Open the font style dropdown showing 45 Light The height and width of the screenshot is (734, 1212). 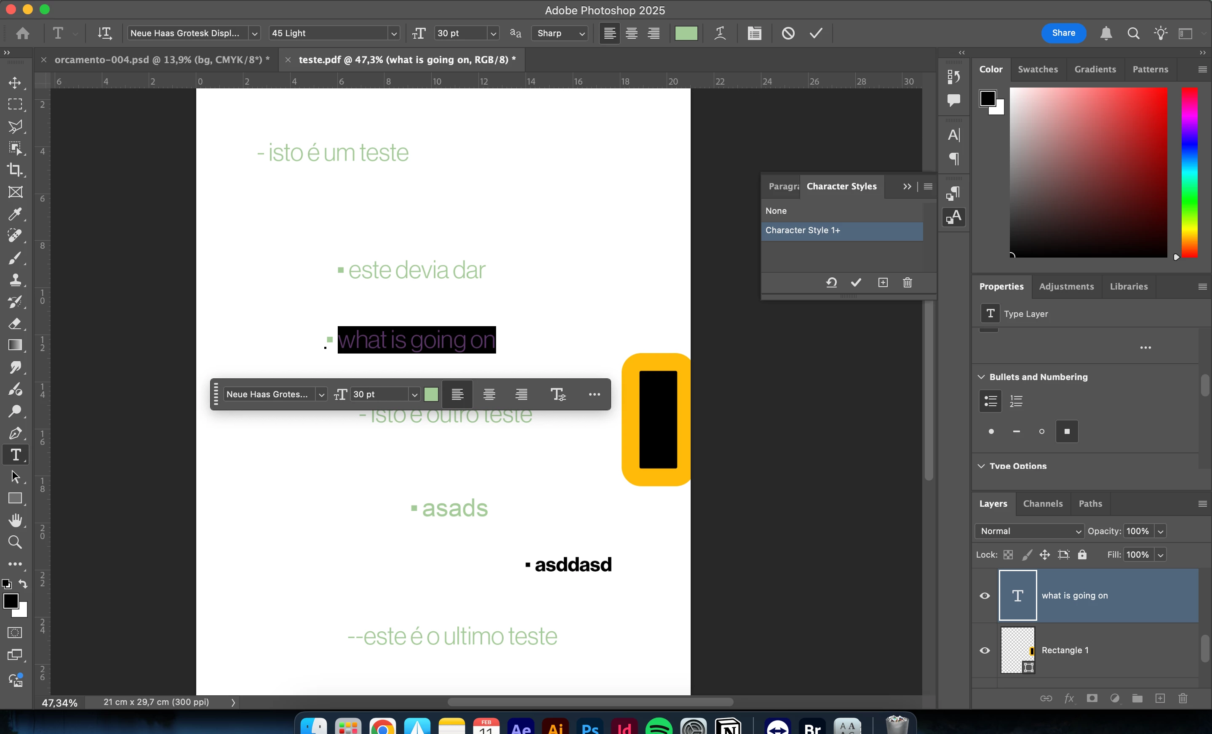pyautogui.click(x=393, y=33)
